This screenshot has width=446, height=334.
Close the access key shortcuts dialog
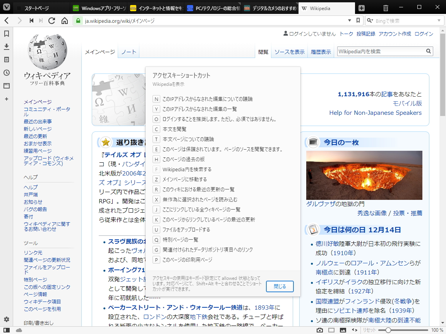tap(280, 286)
